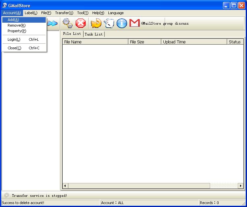Sort by the File Name column header
Viewport: 247px width, 207px height.
[95, 42]
